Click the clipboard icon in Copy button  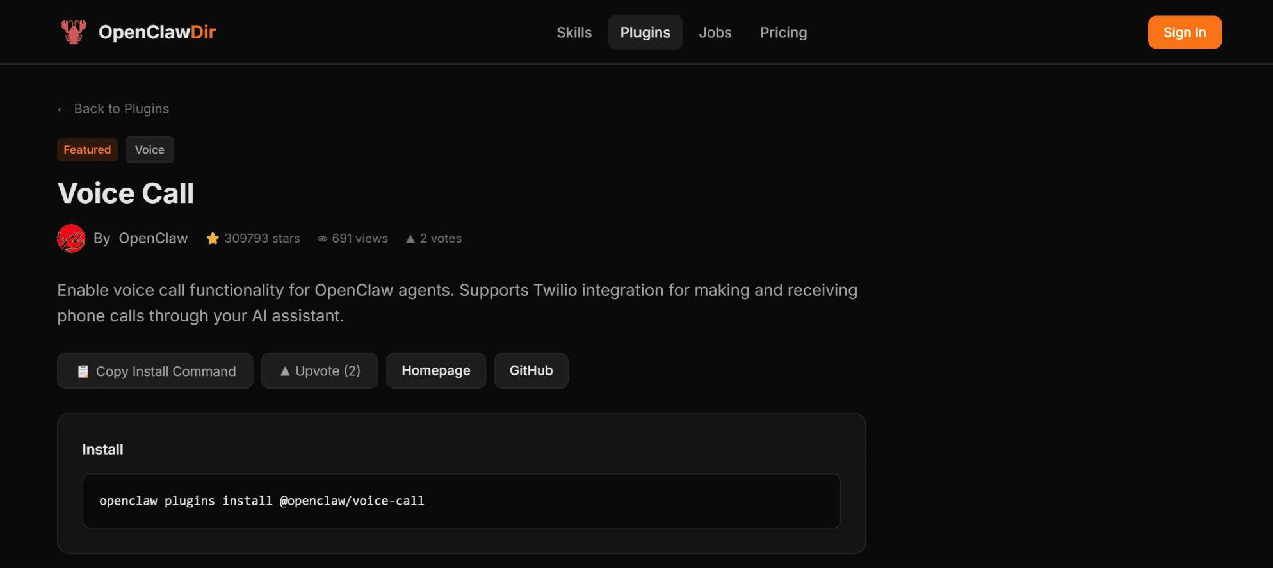[83, 371]
